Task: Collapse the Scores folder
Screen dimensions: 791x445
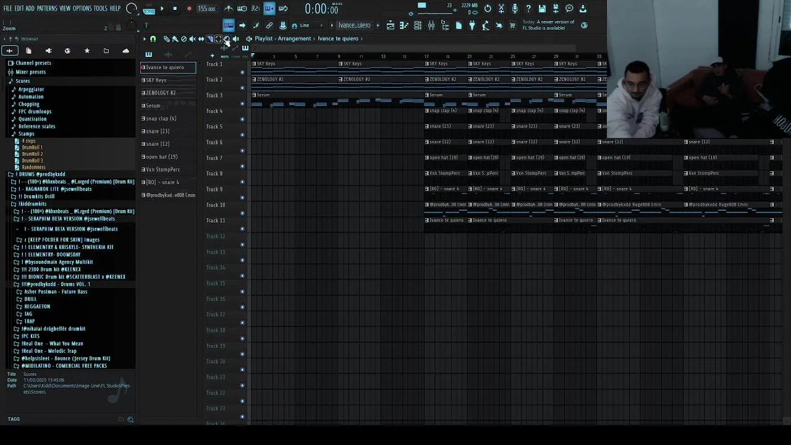Action: [22, 81]
